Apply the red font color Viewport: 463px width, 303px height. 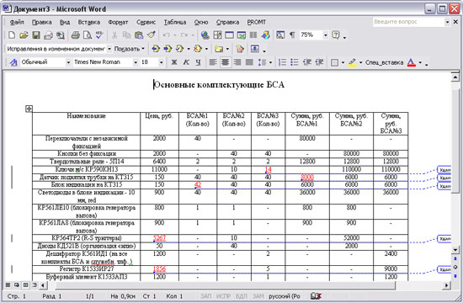411,62
